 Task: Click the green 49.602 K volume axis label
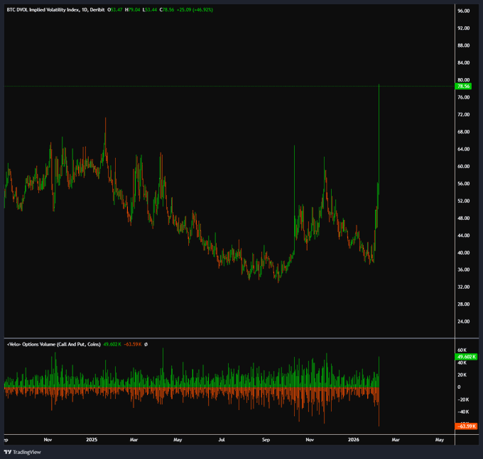pyautogui.click(x=463, y=358)
